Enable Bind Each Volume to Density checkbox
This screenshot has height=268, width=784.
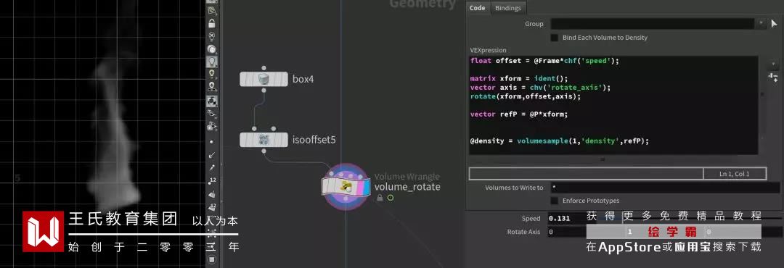(x=554, y=38)
